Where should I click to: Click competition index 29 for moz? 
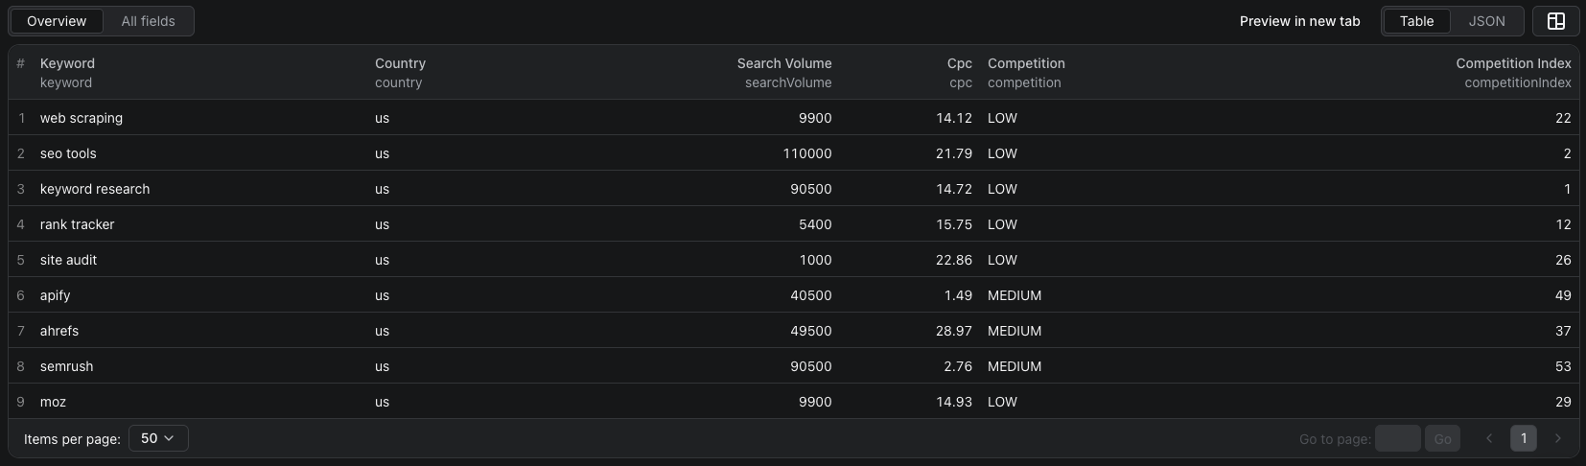1563,402
